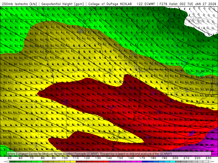Screen dimensions: 218x163
Task: Click the dark maroon legend swatch below 110
Action: click(x=78, y=161)
